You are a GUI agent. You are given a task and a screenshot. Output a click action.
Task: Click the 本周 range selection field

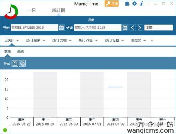[159, 28]
